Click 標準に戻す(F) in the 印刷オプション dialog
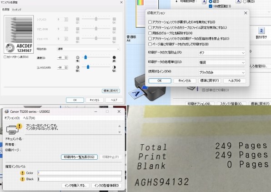Viewport: 271px width, 192px height. pyautogui.click(x=210, y=81)
